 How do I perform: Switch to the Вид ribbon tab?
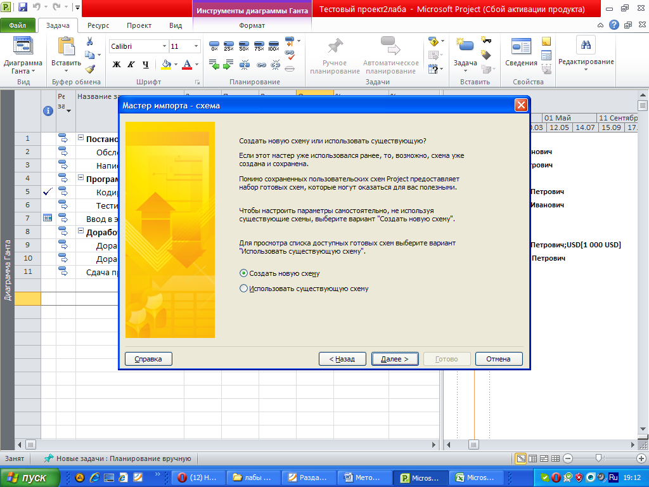(176, 25)
